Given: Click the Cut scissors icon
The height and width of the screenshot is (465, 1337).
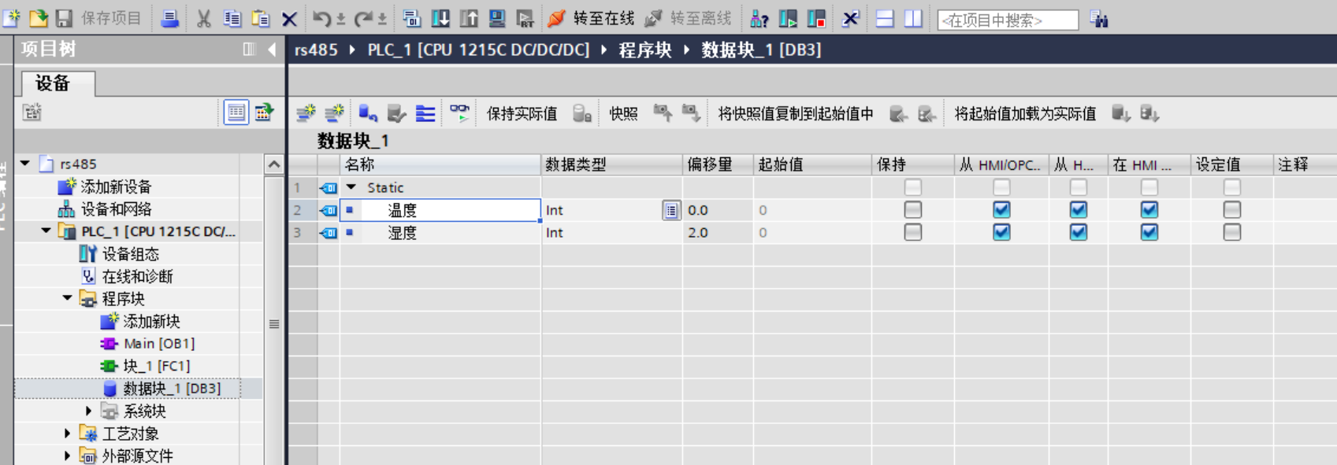Looking at the screenshot, I should click(203, 18).
